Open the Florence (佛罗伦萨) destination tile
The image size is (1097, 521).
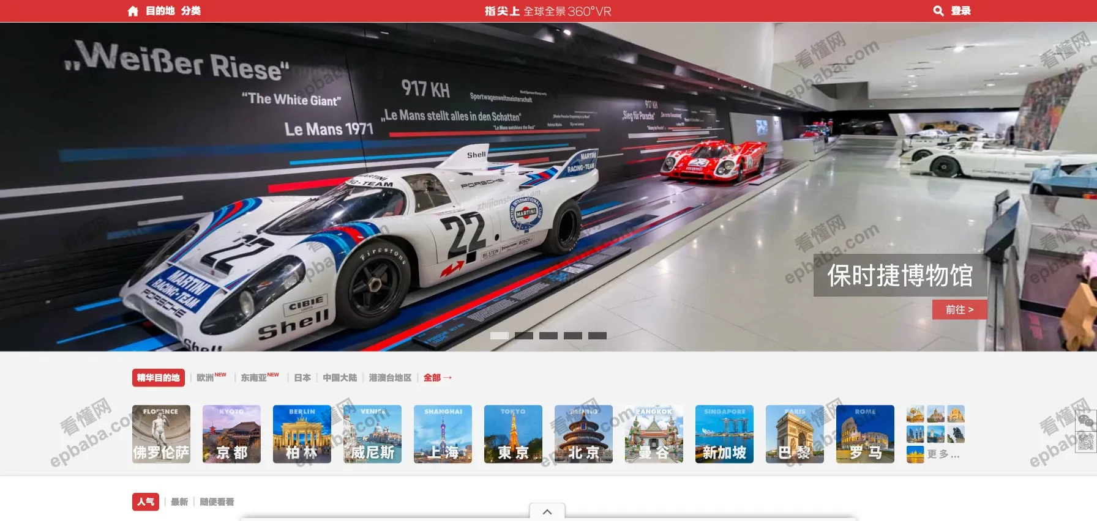click(161, 434)
